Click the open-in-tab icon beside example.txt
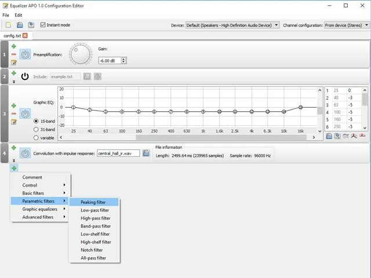The height and width of the screenshot is (278, 371). click(97, 76)
